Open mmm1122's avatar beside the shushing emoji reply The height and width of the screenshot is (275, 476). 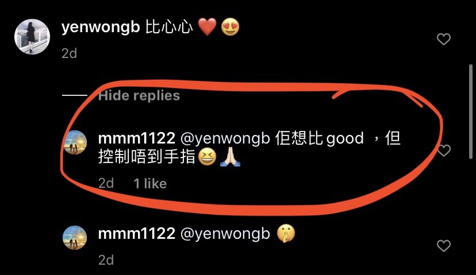[75, 238]
